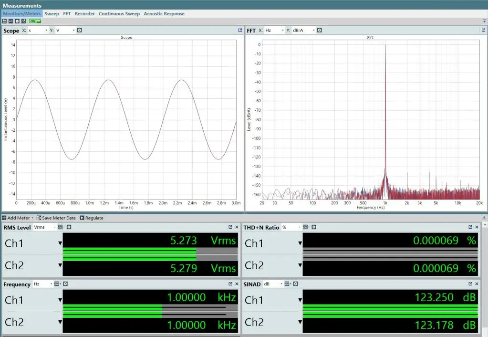The height and width of the screenshot is (337, 488).
Task: Open the FFT Y-axis dBrA dropdown
Action: click(x=303, y=31)
